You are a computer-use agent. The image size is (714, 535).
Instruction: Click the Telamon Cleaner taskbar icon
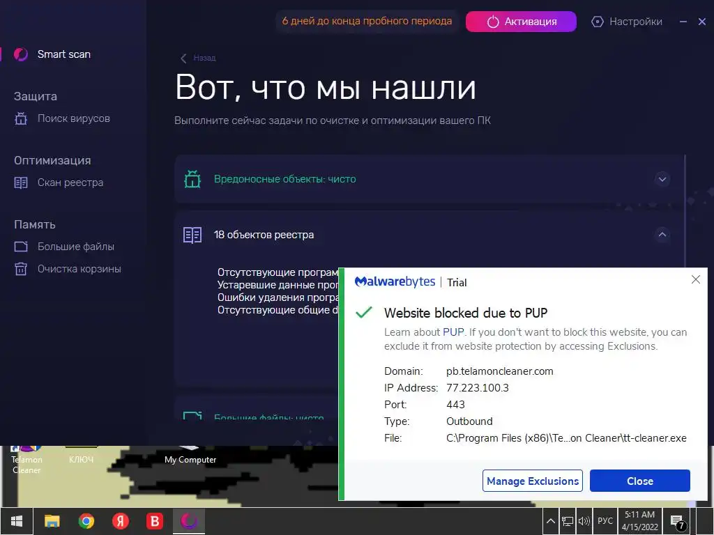pyautogui.click(x=189, y=521)
